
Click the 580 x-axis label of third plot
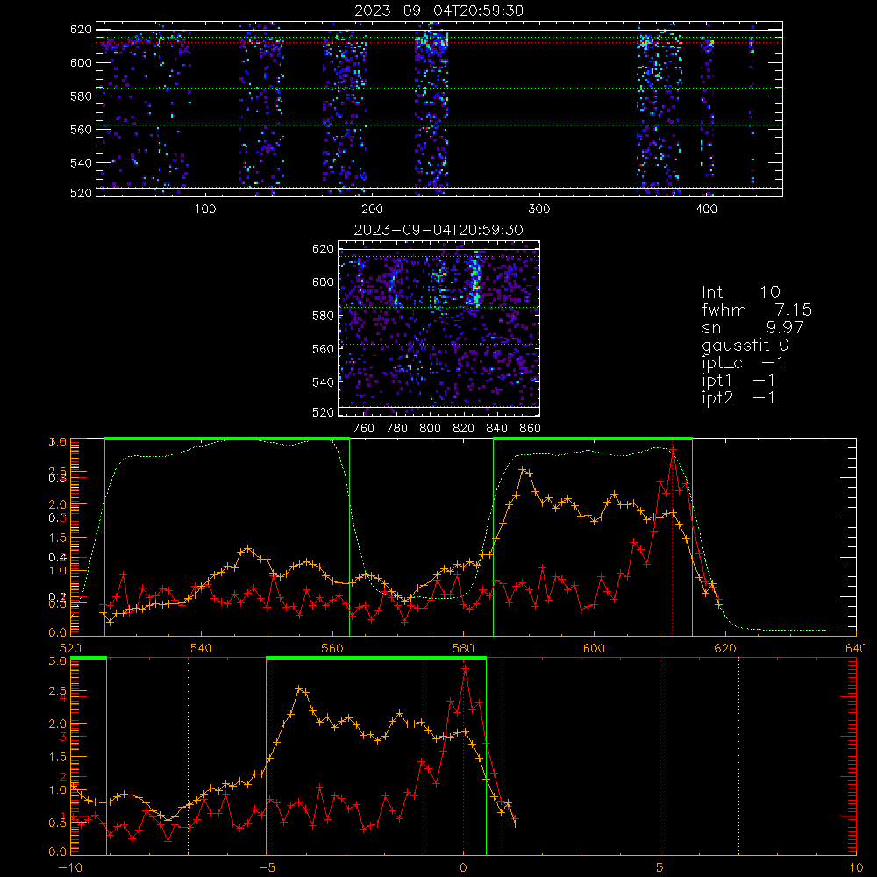(463, 648)
